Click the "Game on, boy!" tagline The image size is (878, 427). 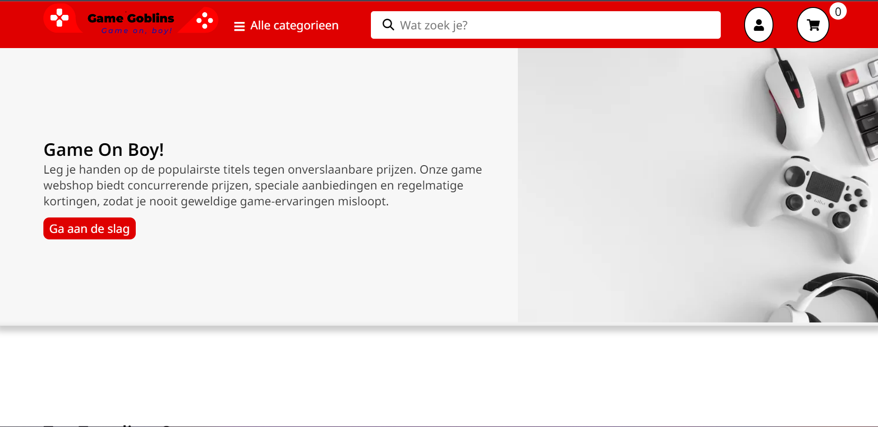(x=136, y=31)
